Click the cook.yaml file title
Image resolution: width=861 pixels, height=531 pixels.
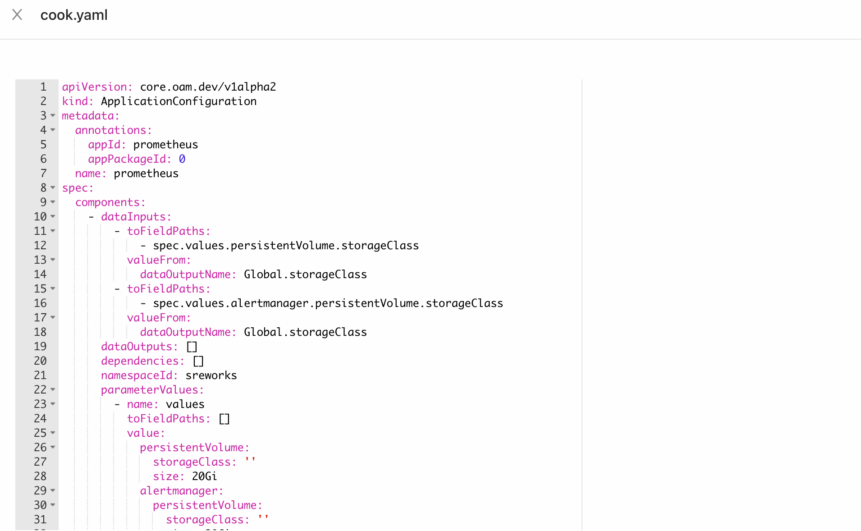click(74, 15)
